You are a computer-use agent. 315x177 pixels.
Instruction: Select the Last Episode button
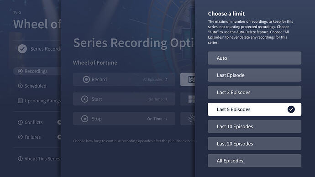point(255,75)
